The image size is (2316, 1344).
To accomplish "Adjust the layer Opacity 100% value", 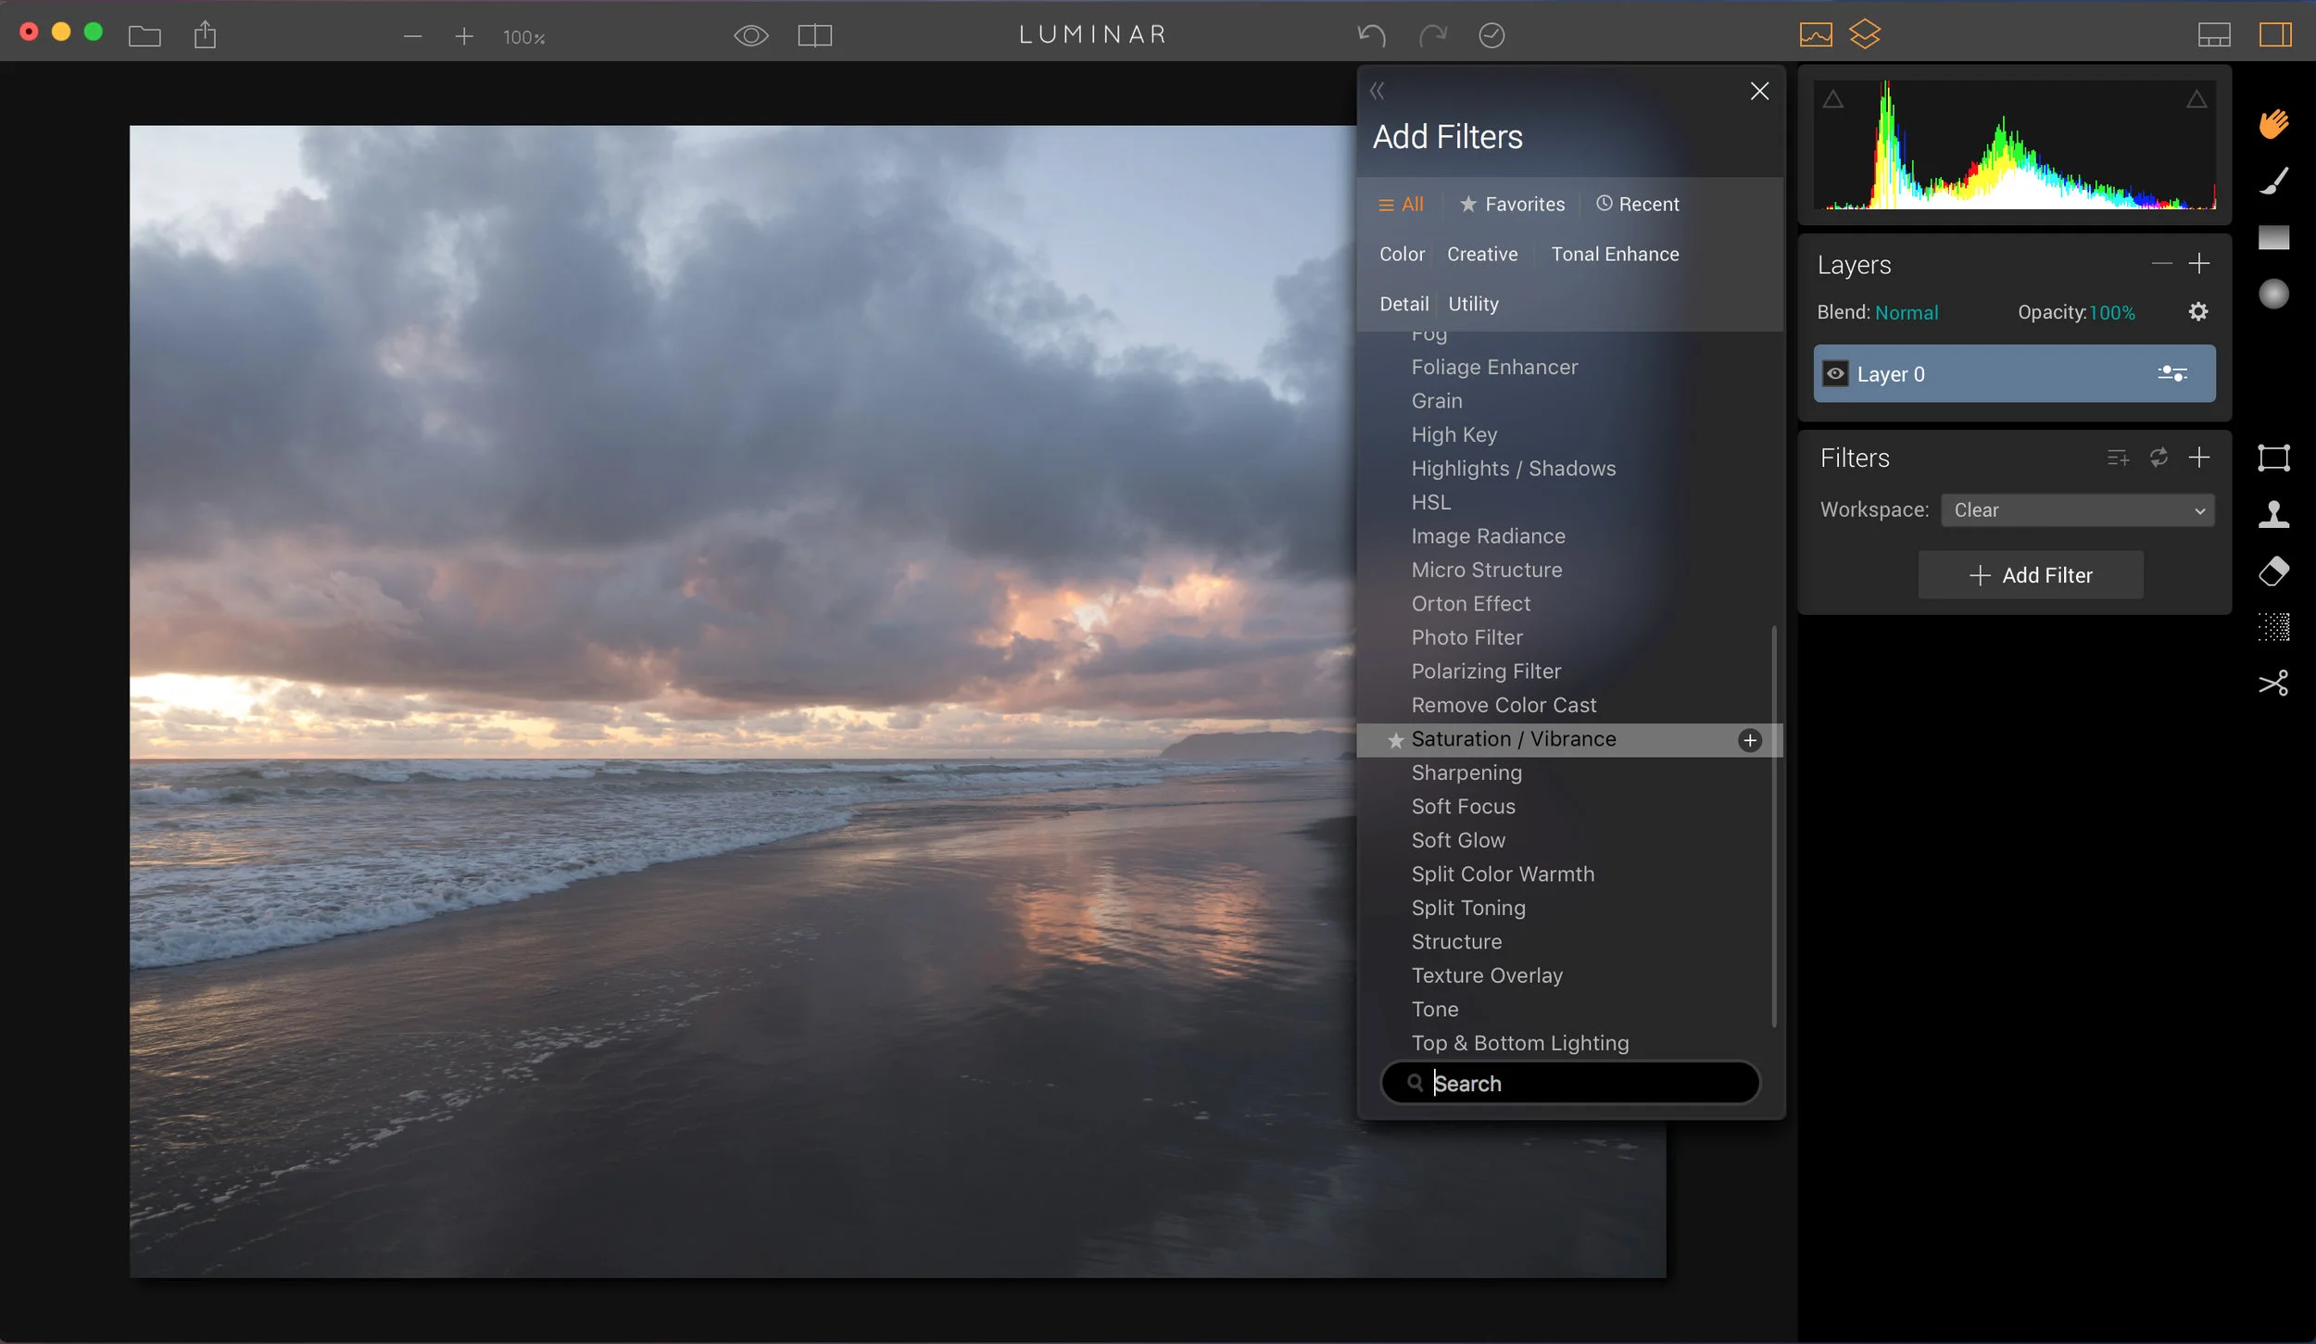I will point(2111,313).
